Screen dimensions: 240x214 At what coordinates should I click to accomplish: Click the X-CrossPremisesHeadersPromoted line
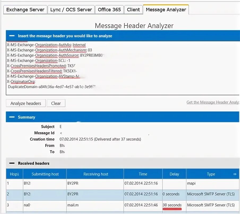[x=41, y=66]
